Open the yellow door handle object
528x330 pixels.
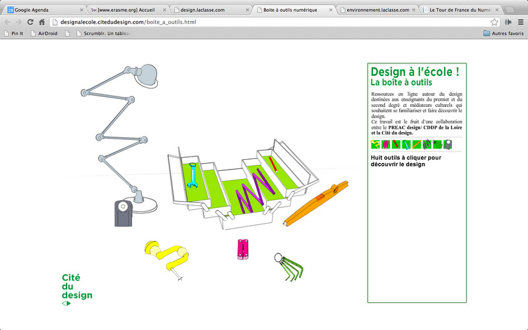(164, 253)
